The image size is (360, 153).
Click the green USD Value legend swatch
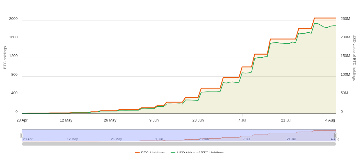pos(173,152)
